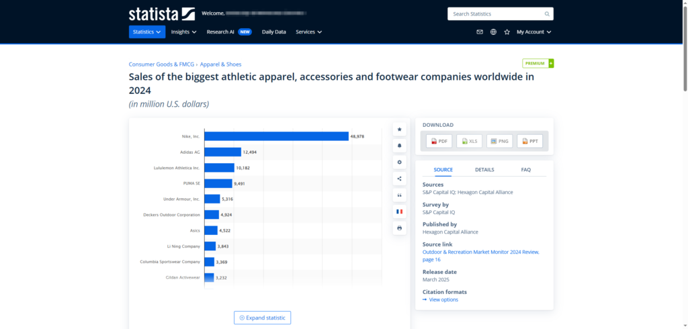Open the mail envelope icon in header
Image resolution: width=688 pixels, height=329 pixels.
480,32
